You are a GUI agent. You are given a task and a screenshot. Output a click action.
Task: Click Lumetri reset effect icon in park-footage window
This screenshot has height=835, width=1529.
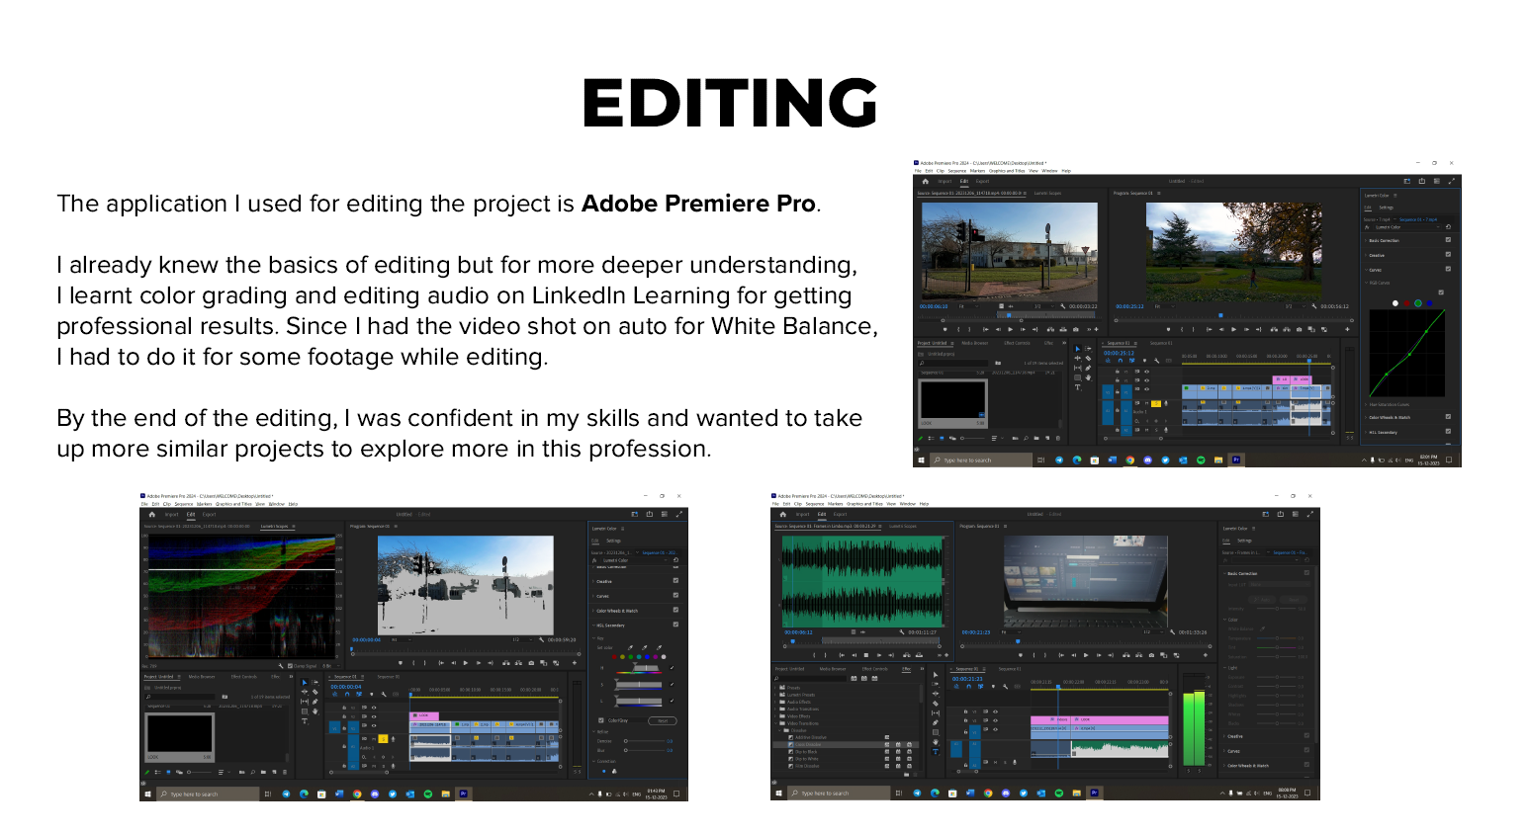coord(1448,227)
